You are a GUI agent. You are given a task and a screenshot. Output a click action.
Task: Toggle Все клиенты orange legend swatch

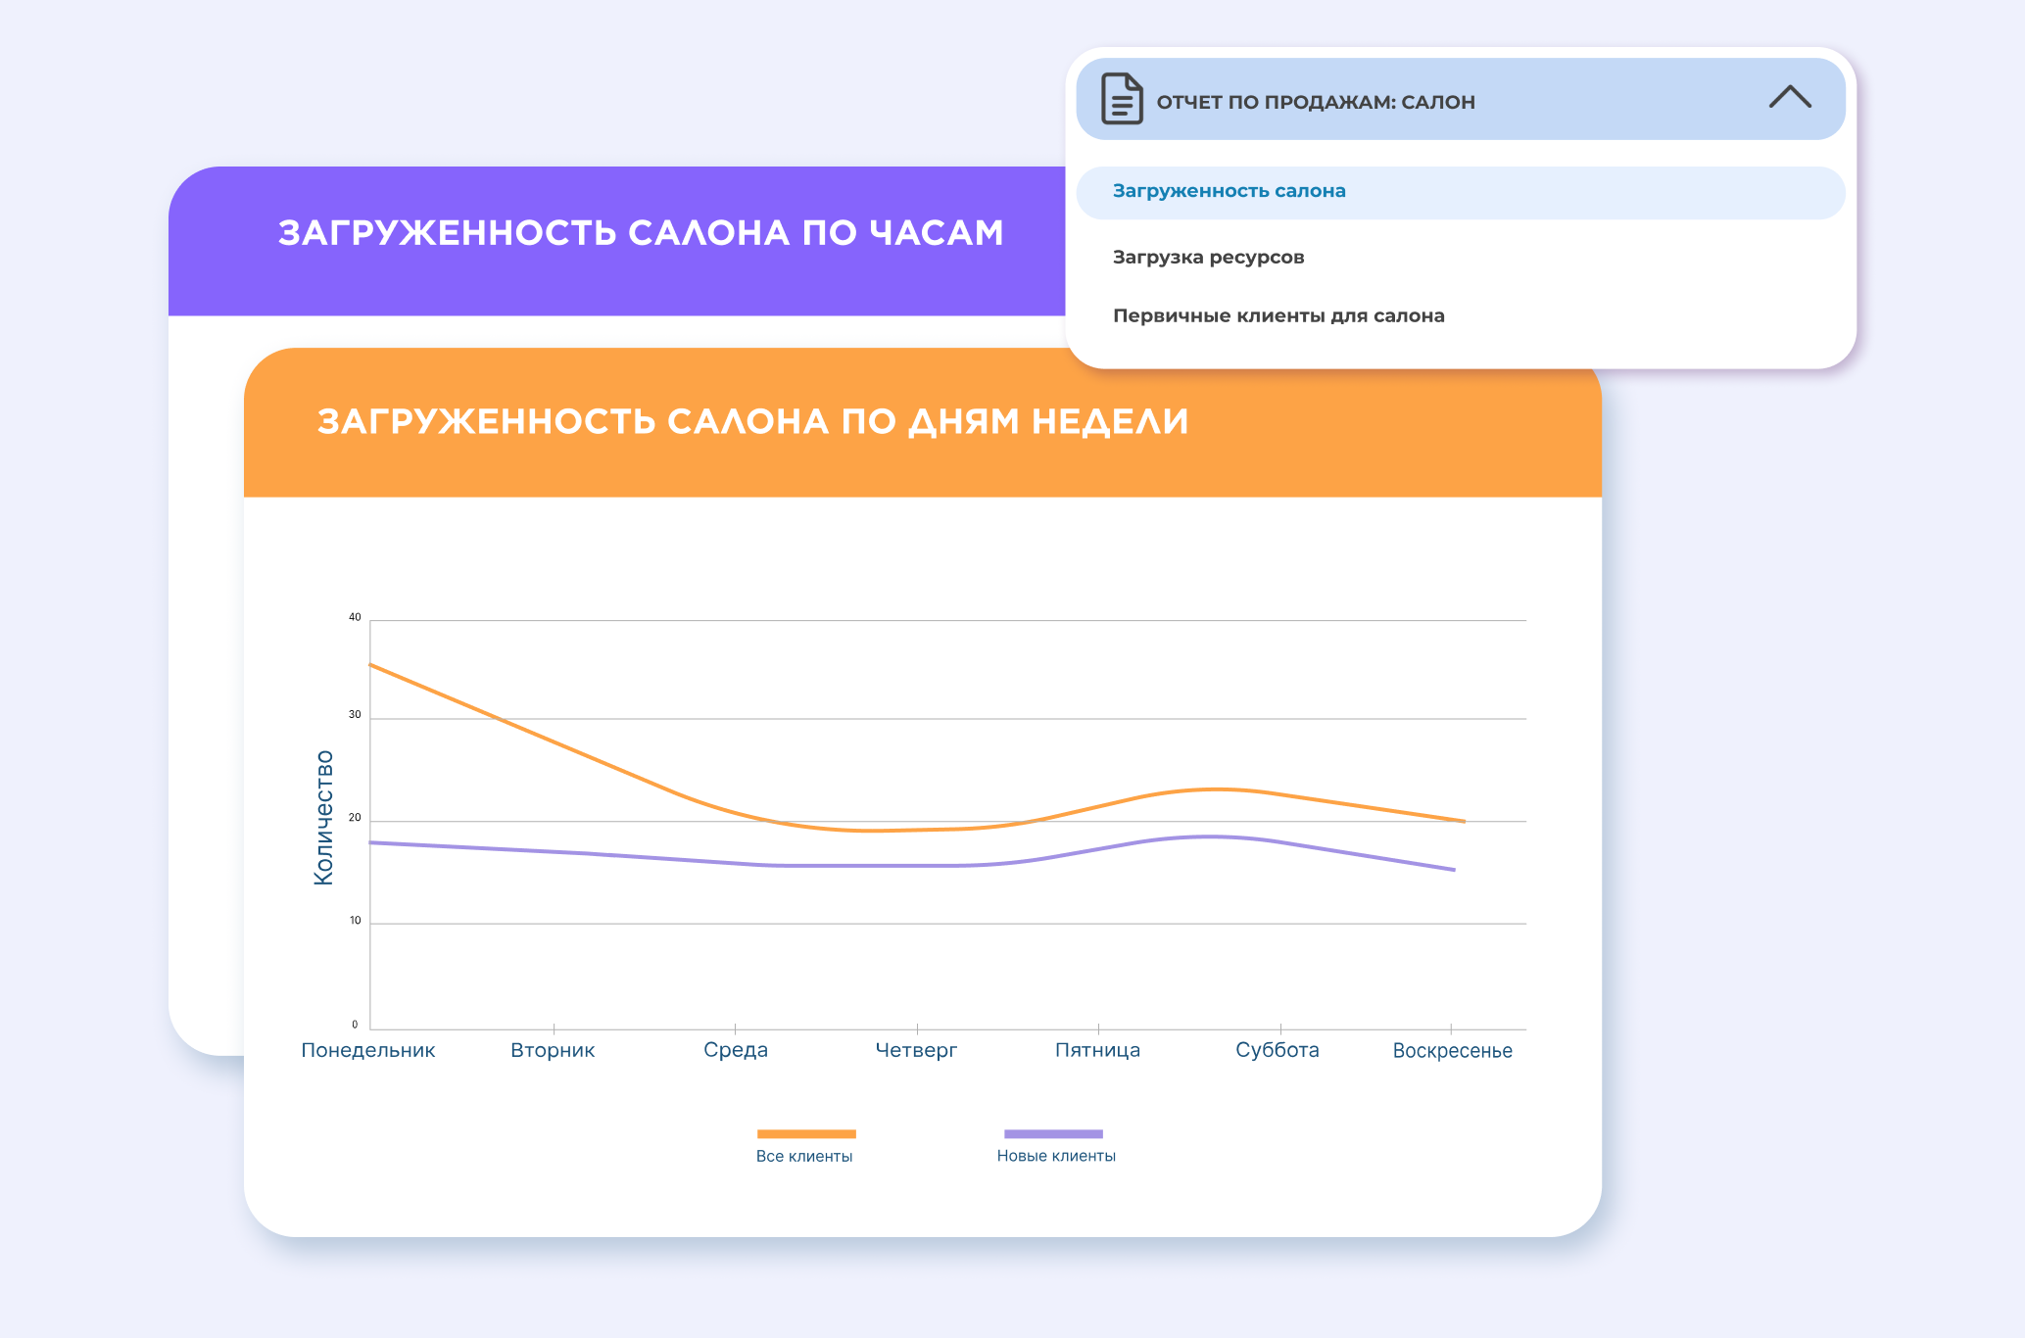805,1133
